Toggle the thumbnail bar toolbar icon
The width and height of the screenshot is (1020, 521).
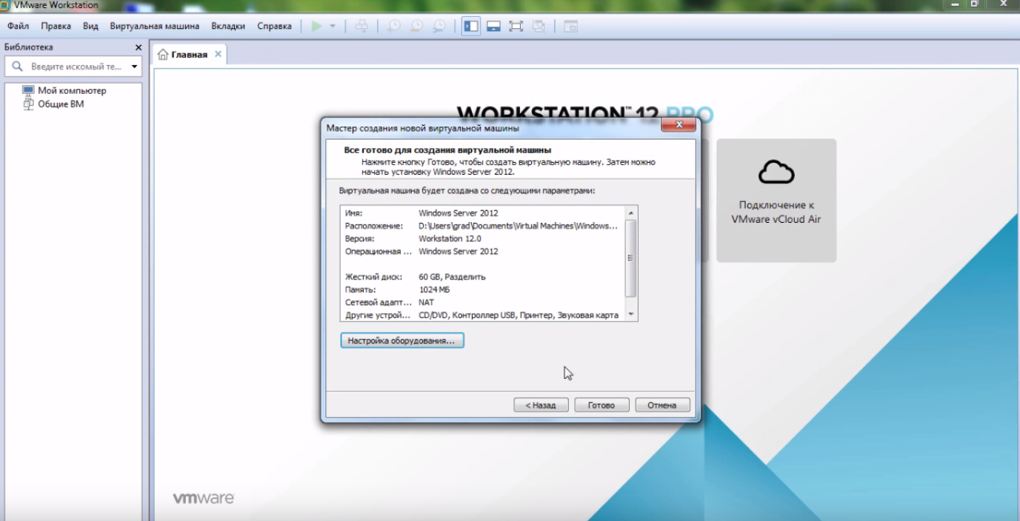[x=493, y=26]
